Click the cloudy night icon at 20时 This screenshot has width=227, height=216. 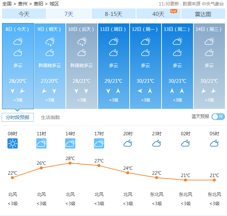click(x=128, y=143)
